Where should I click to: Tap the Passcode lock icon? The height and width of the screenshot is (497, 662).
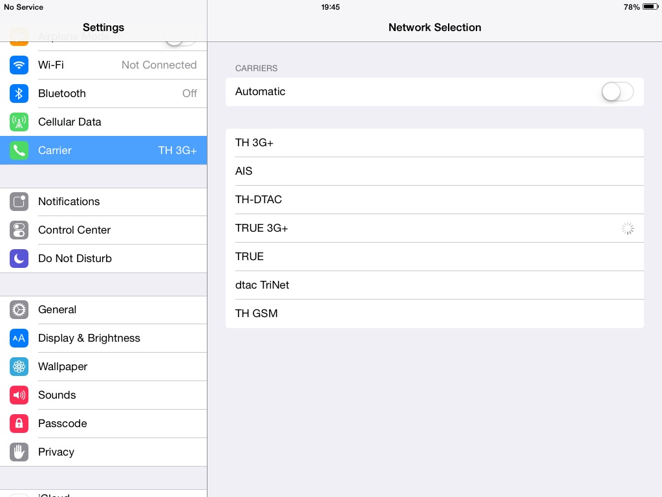click(19, 423)
